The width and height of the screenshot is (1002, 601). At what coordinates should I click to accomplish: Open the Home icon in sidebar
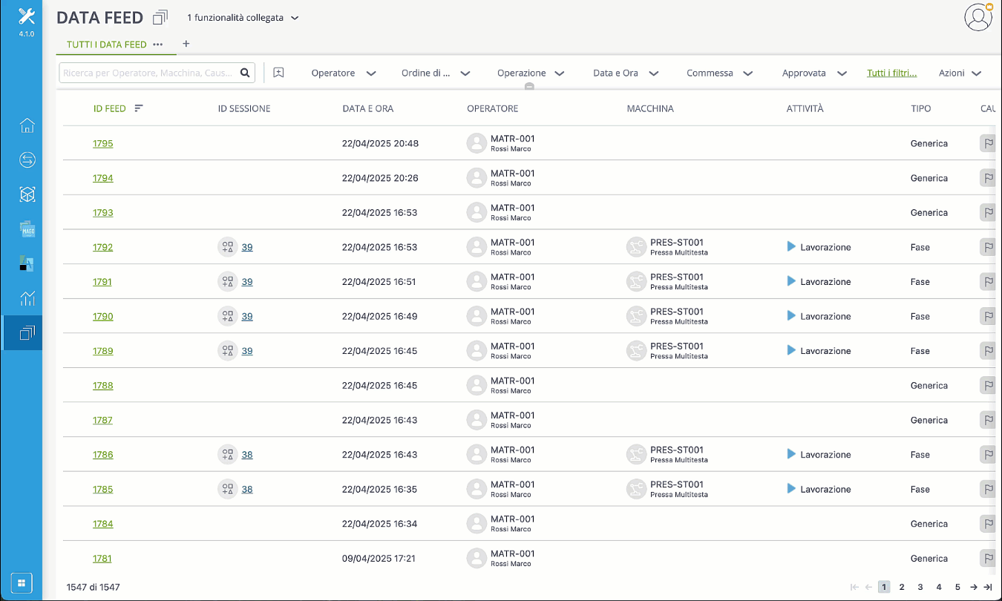[x=27, y=125]
